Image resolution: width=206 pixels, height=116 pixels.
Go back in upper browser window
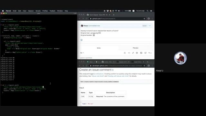click(x=80, y=19)
